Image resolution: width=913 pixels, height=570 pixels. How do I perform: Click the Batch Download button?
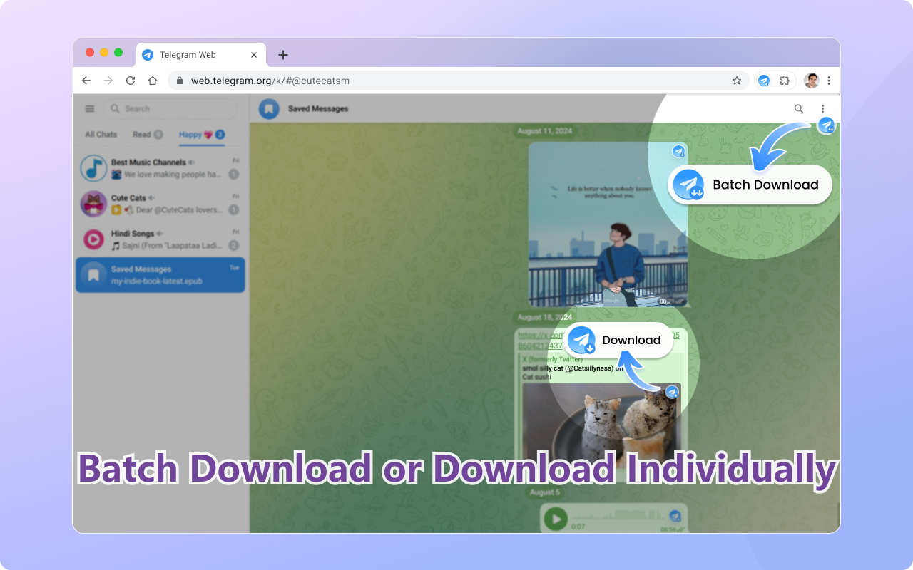[x=750, y=185]
